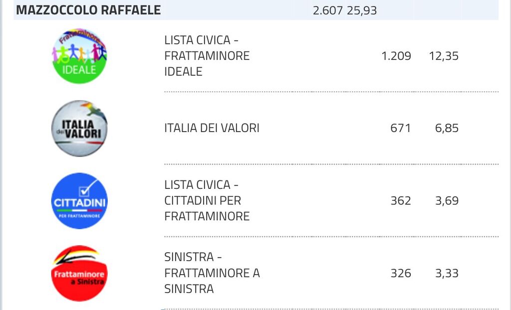Click the Lista Civica Cittadini per Frattaminore name

click(207, 201)
